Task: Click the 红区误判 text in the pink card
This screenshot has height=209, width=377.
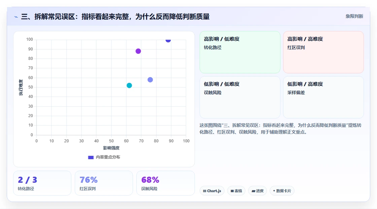Action: [x=296, y=47]
